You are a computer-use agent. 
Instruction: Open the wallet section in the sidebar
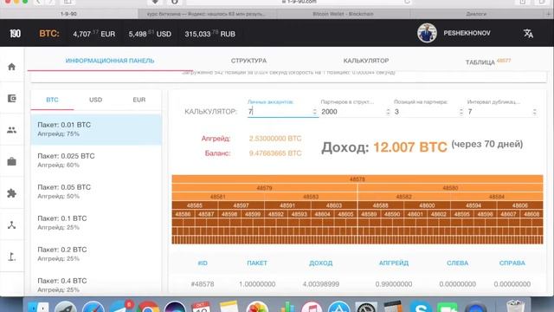11,98
